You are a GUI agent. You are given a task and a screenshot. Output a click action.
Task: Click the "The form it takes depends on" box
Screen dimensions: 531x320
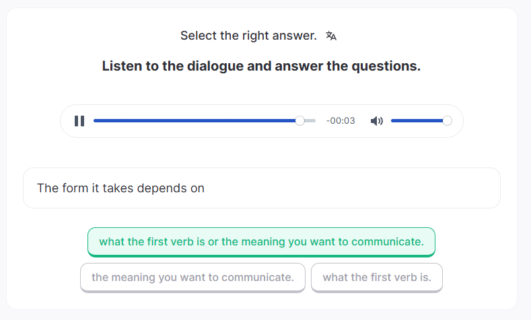point(261,188)
